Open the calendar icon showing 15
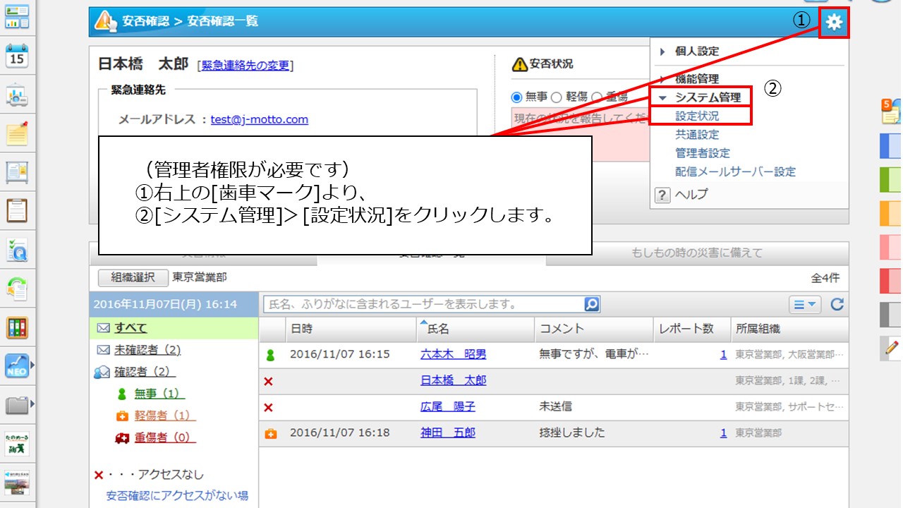This screenshot has height=508, width=903. 17,55
